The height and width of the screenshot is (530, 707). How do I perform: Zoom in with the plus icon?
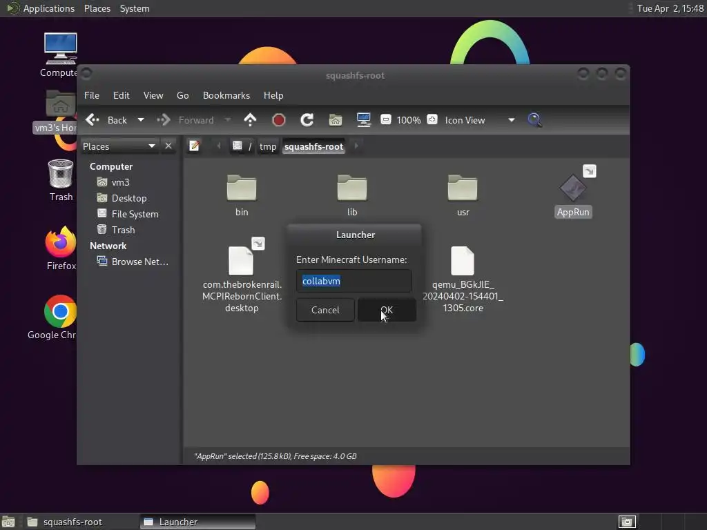(x=432, y=119)
